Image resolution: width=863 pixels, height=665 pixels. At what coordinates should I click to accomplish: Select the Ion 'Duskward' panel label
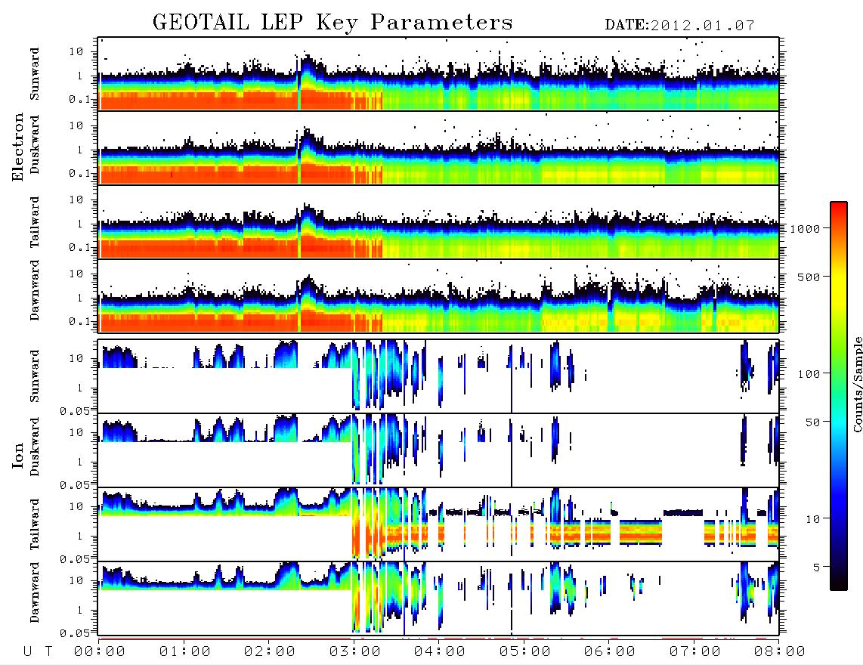pyautogui.click(x=35, y=447)
